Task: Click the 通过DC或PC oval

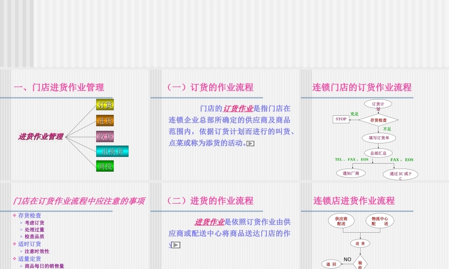Action: coord(401,174)
